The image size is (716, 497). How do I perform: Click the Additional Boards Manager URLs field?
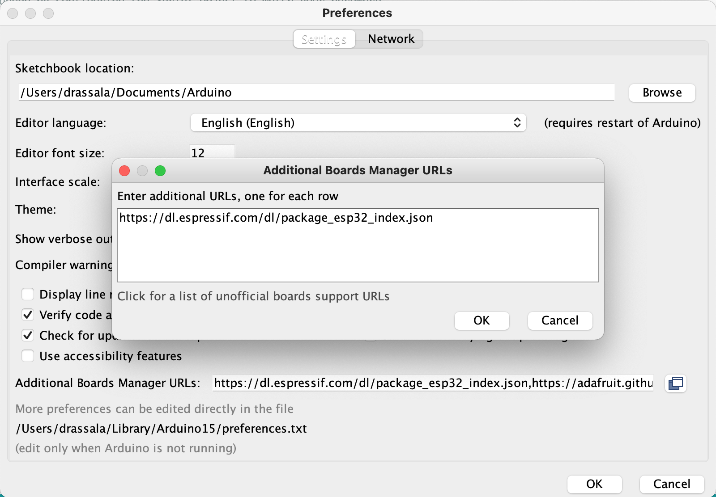433,383
